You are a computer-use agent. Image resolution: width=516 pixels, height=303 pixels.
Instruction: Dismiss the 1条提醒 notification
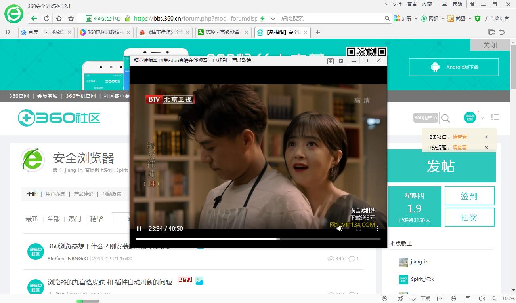[487, 147]
